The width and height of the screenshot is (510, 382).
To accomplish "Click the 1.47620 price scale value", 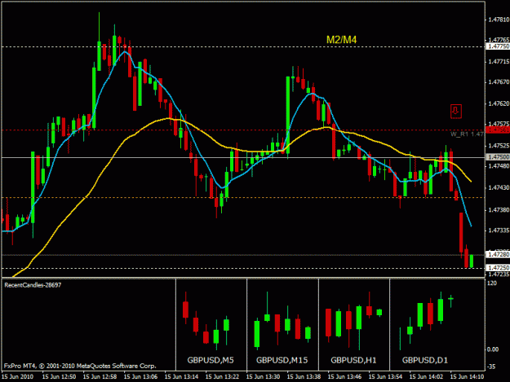I will click(499, 103).
